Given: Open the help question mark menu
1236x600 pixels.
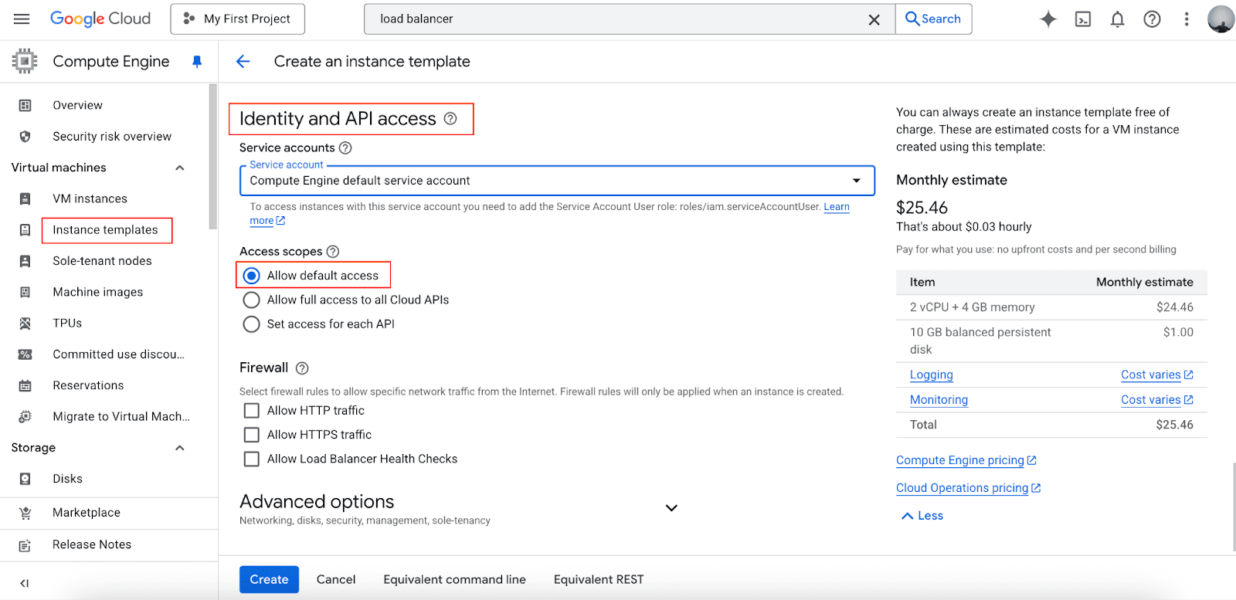Looking at the screenshot, I should (x=1152, y=19).
